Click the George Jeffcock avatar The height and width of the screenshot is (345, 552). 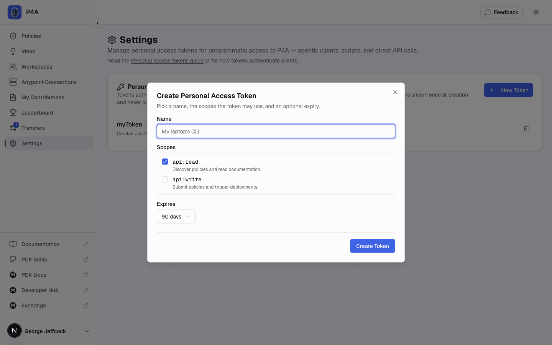tap(15, 330)
